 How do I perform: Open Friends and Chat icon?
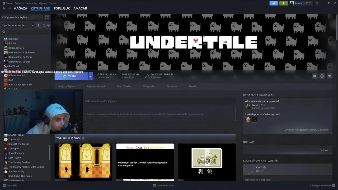[334, 186]
